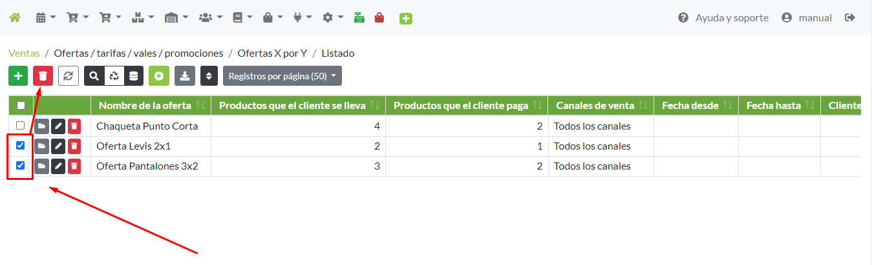Open the search magnifier tool
This screenshot has width=872, height=265.
coord(94,76)
